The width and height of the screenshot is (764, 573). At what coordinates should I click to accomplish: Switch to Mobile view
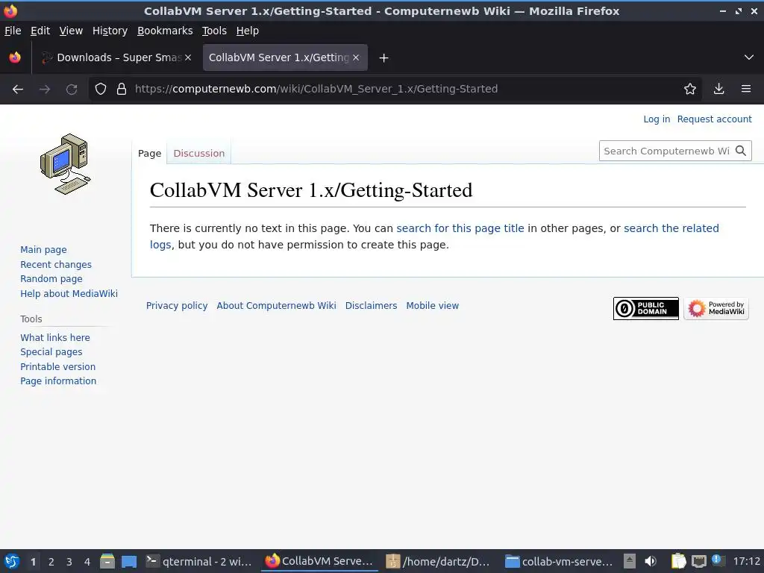click(432, 305)
